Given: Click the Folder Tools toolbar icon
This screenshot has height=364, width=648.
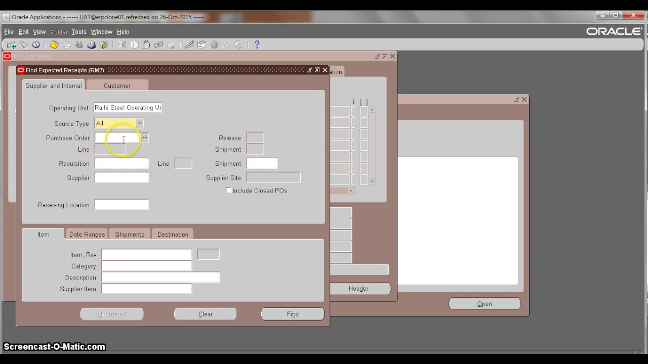Looking at the screenshot, I should click(238, 45).
